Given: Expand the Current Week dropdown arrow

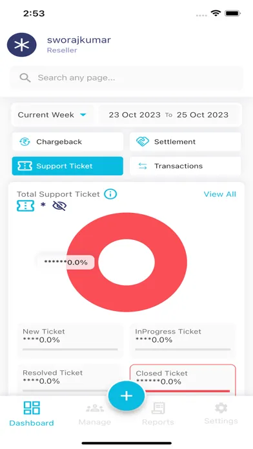Looking at the screenshot, I should click(x=83, y=115).
